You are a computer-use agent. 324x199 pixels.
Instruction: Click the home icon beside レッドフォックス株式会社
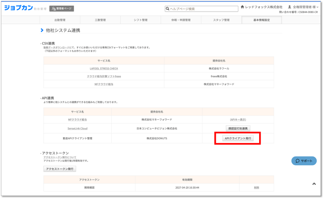242,7
